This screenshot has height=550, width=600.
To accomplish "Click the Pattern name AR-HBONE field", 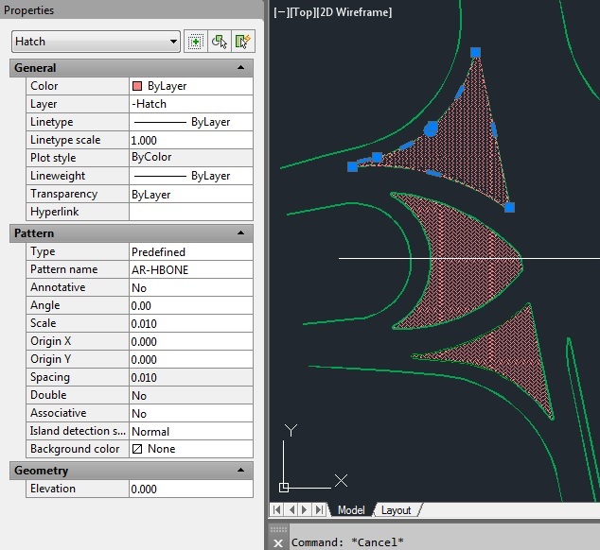I will point(190,270).
